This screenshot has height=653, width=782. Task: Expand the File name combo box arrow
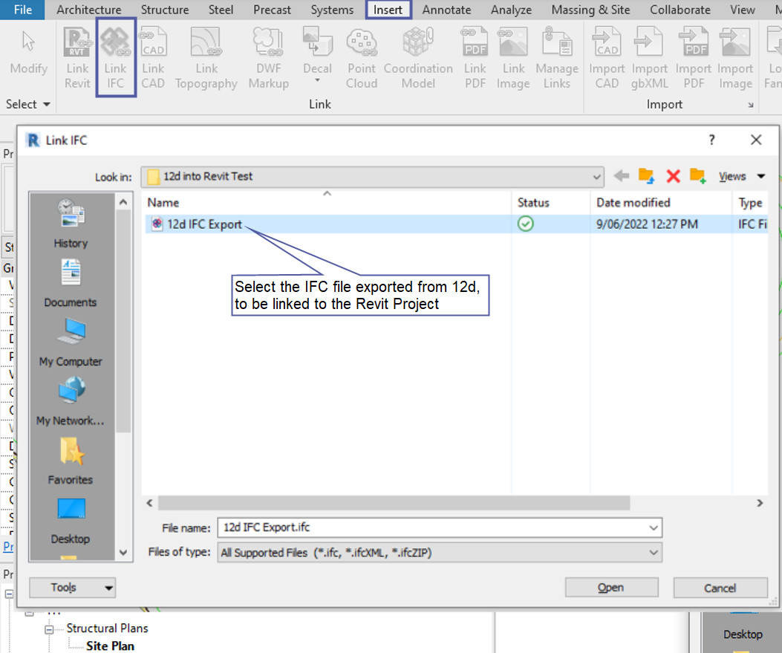tap(654, 527)
